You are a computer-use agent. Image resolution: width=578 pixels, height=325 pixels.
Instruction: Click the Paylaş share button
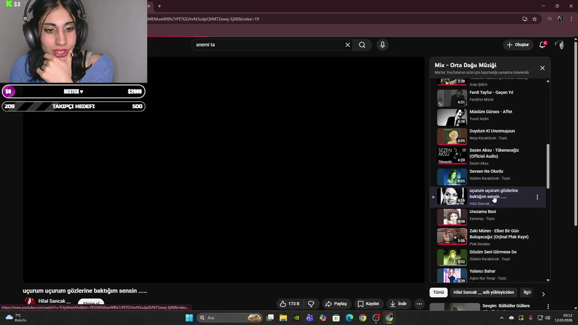[x=336, y=304]
